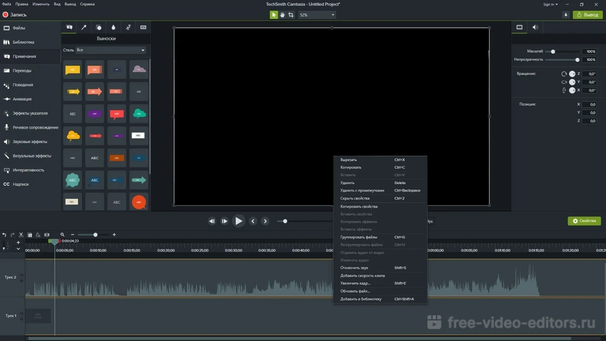Open the Надписи captions tab
Image resolution: width=606 pixels, height=341 pixels.
click(x=30, y=184)
